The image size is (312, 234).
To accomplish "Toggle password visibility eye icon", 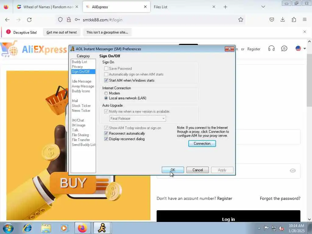I will (x=293, y=171).
